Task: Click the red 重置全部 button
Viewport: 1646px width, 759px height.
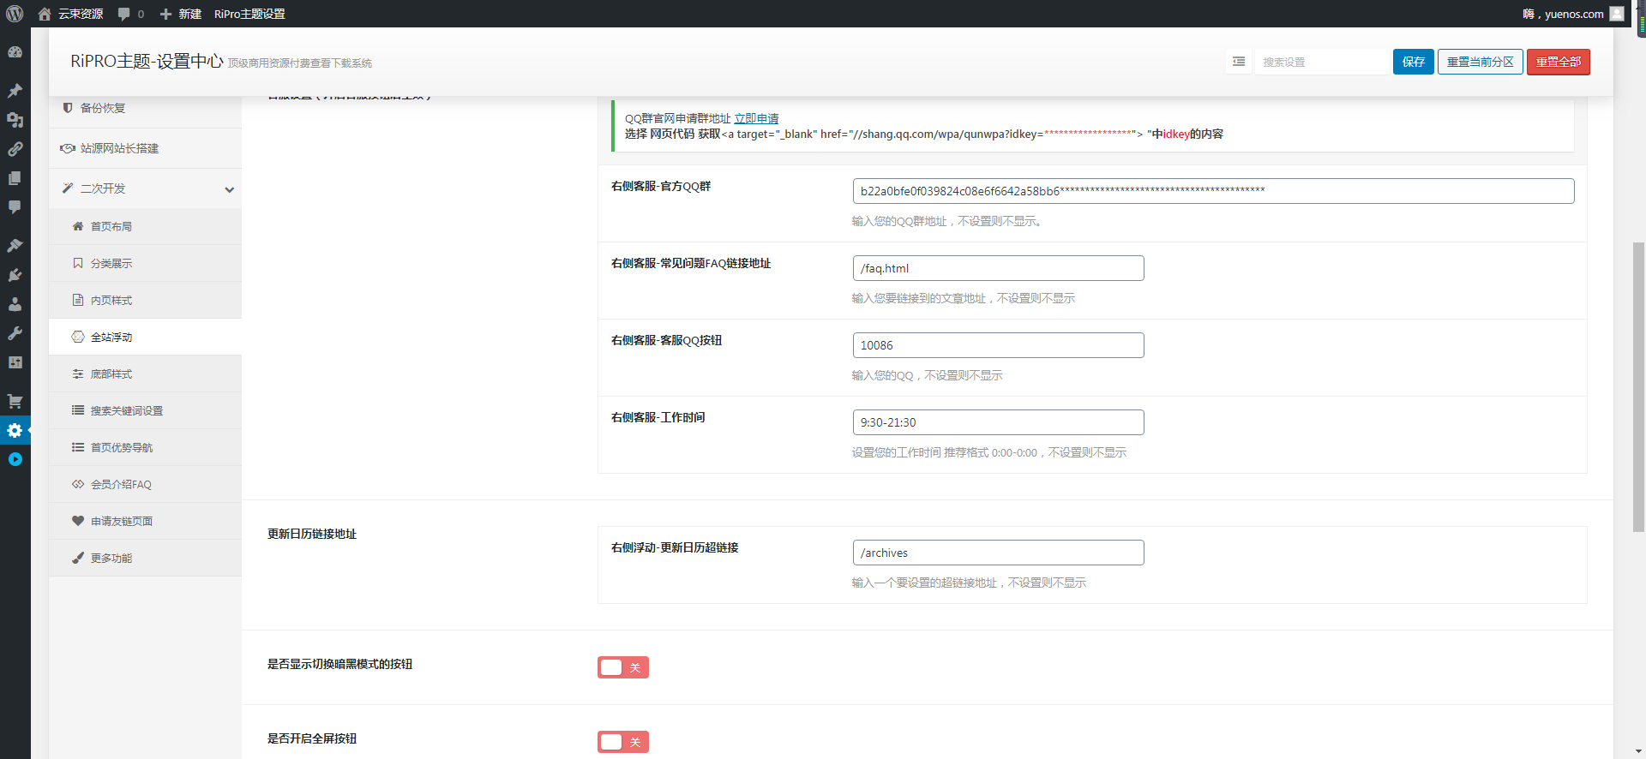Action: tap(1558, 62)
